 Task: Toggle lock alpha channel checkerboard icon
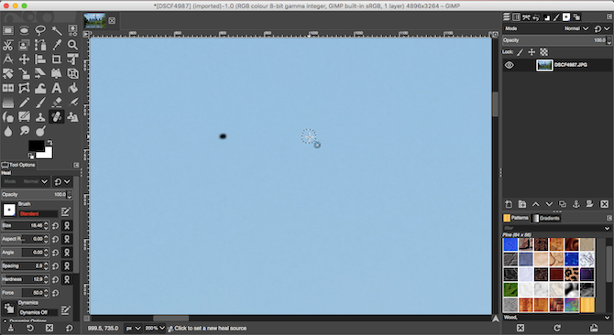tap(544, 52)
